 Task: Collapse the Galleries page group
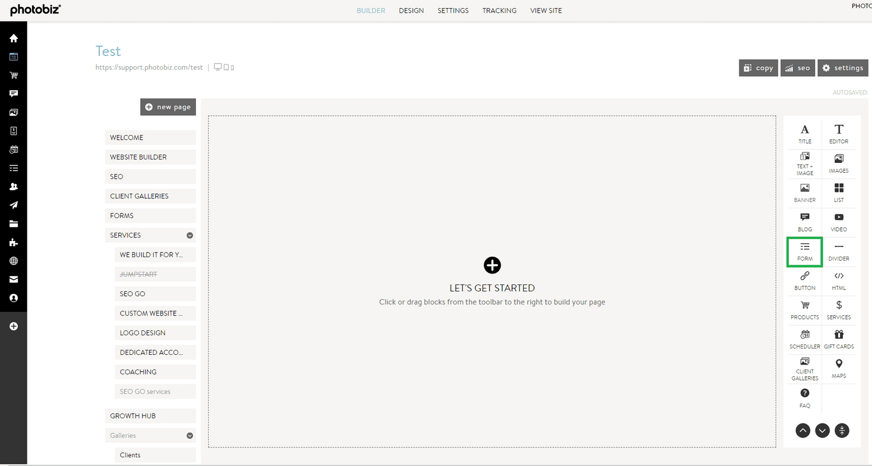190,436
